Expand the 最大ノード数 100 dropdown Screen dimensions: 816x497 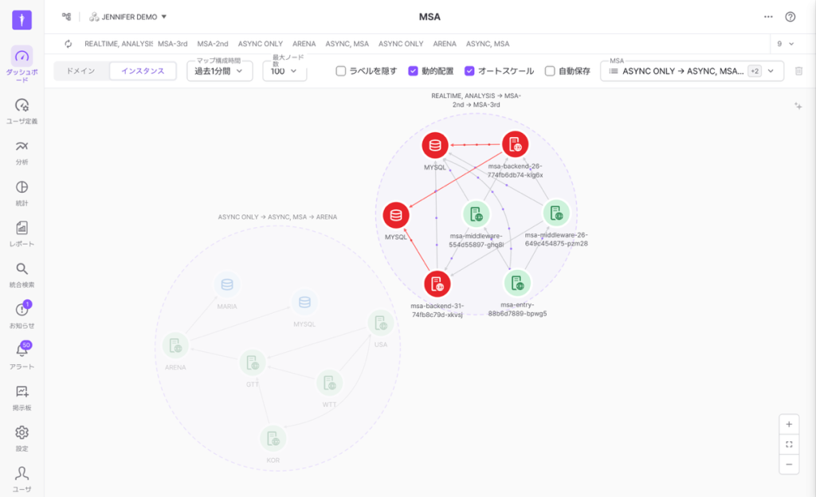(284, 71)
